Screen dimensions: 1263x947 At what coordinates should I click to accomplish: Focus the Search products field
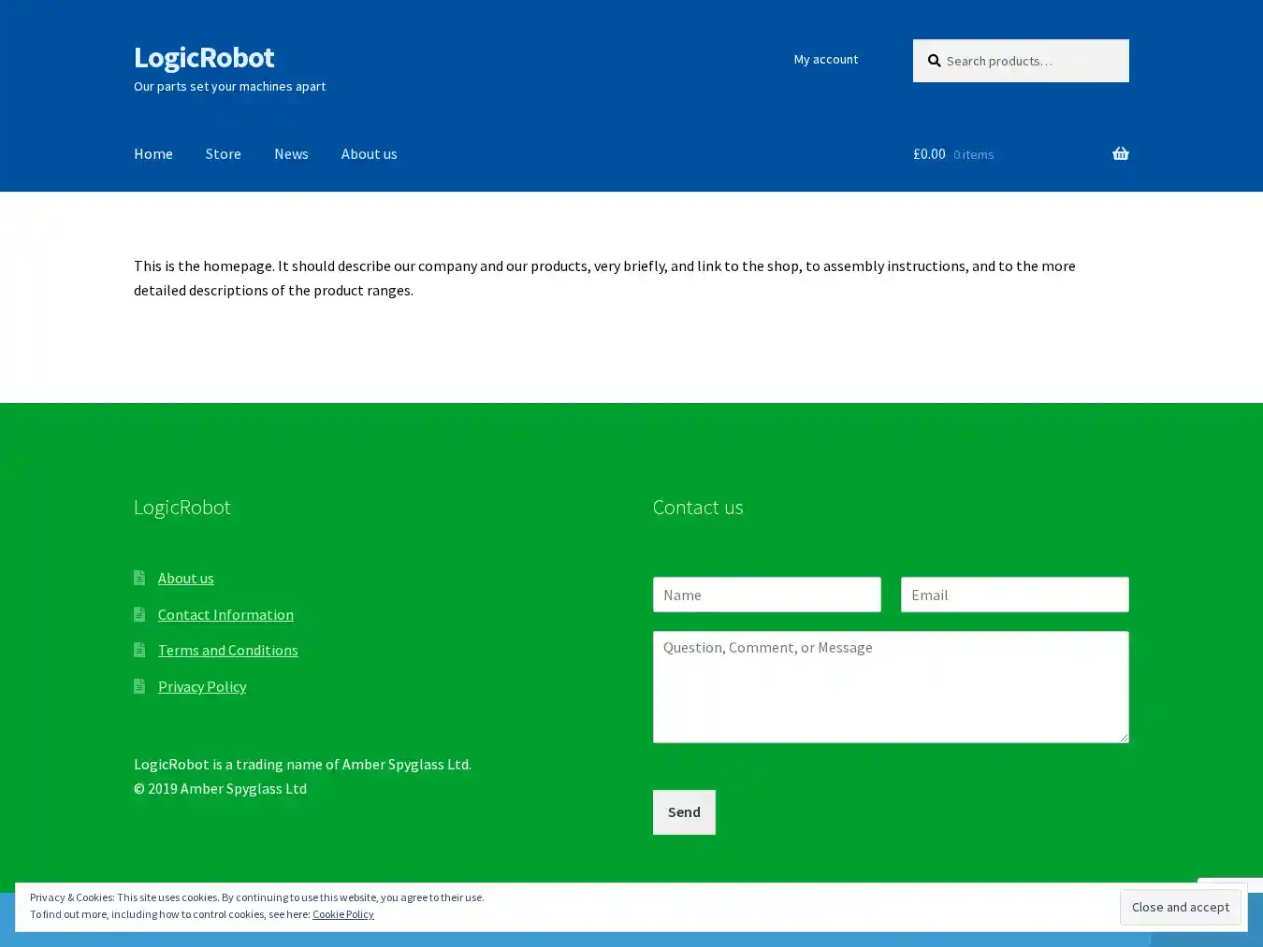pos(1029,61)
